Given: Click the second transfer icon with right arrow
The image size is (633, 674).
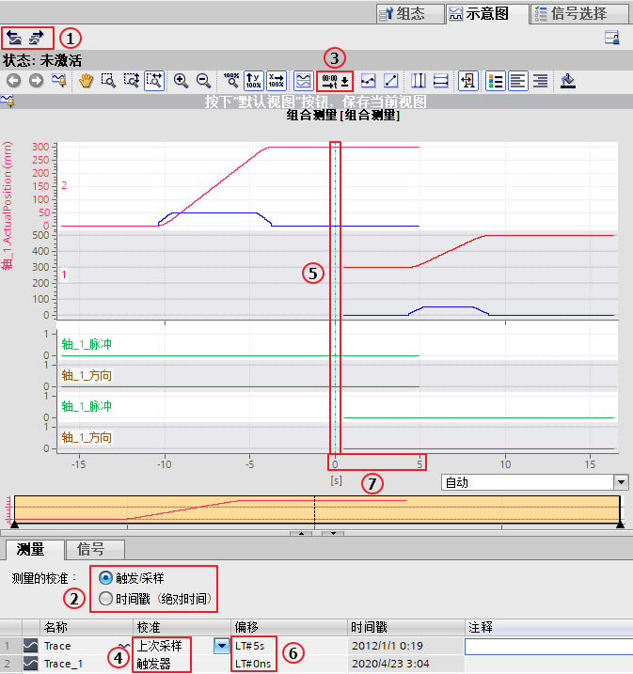Looking at the screenshot, I should tap(37, 39).
